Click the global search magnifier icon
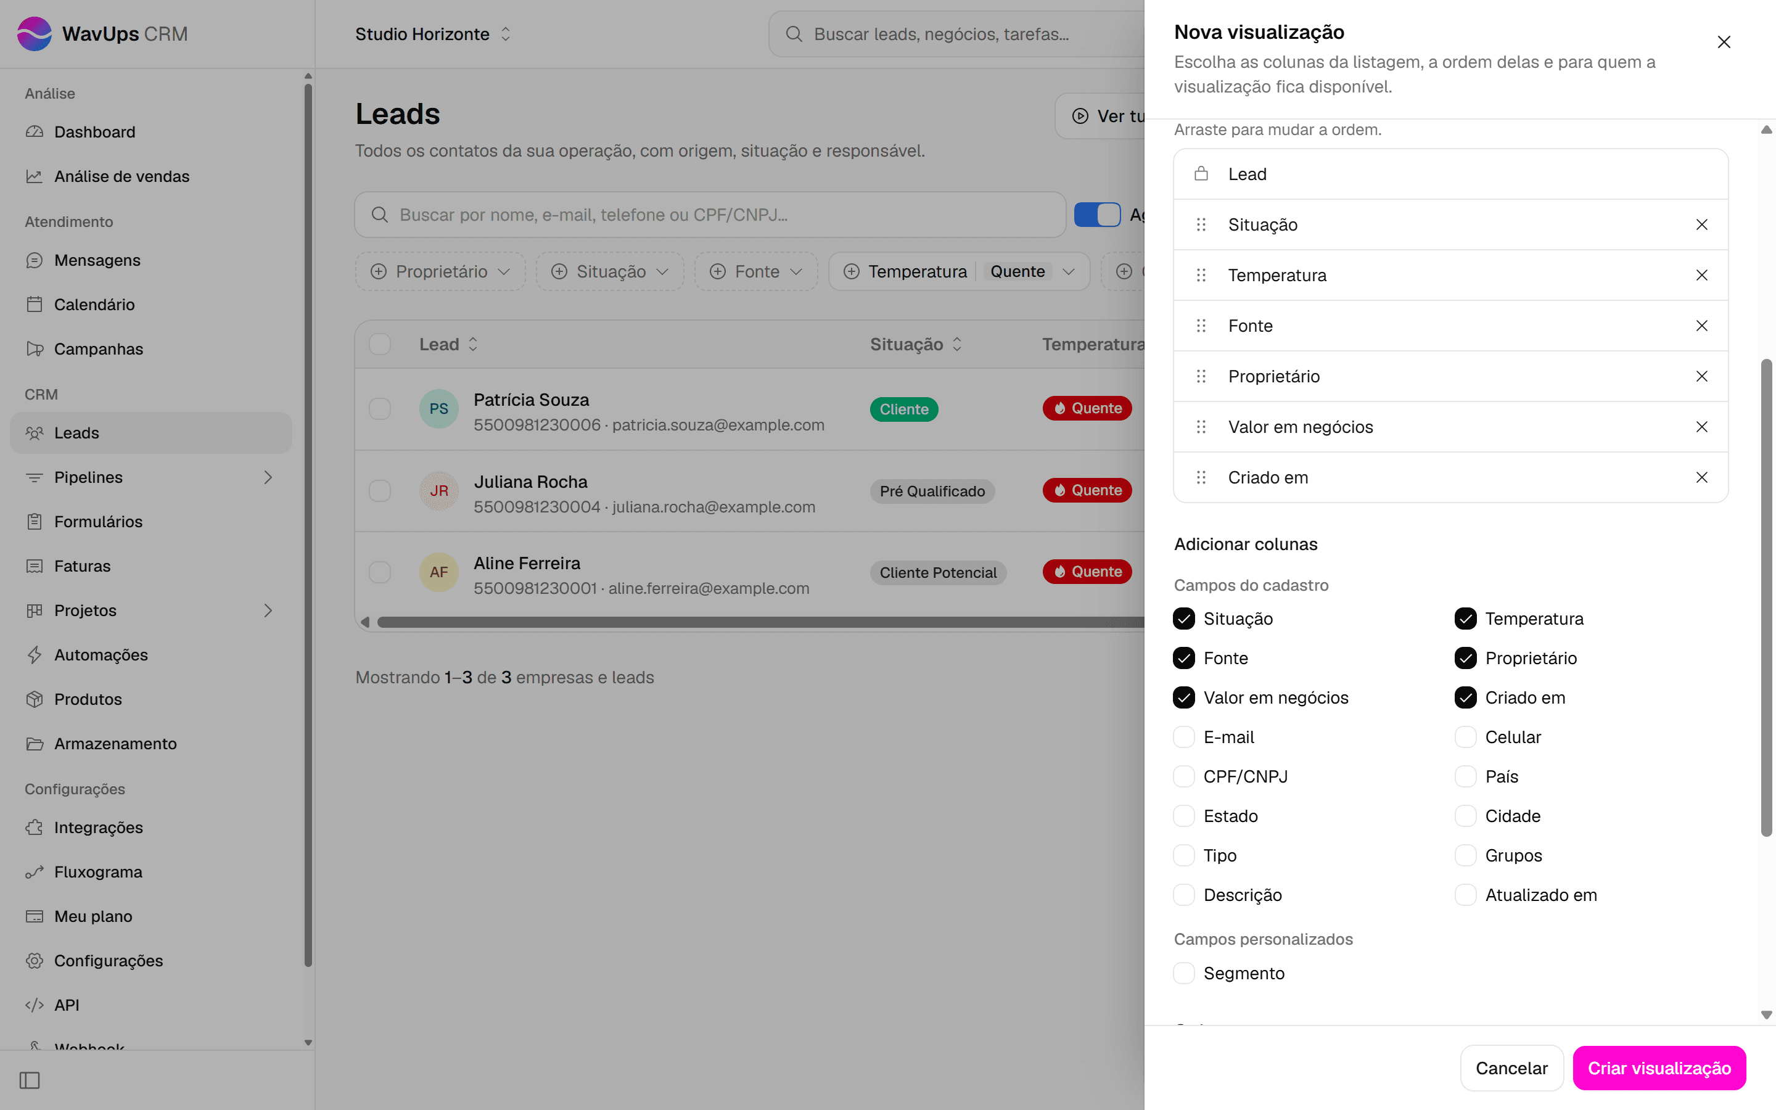 (793, 34)
